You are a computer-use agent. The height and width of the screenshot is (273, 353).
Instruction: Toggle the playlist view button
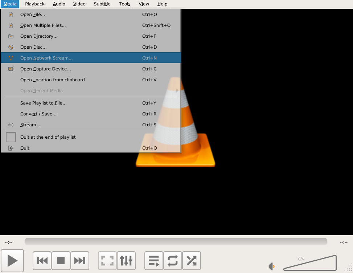(154, 261)
